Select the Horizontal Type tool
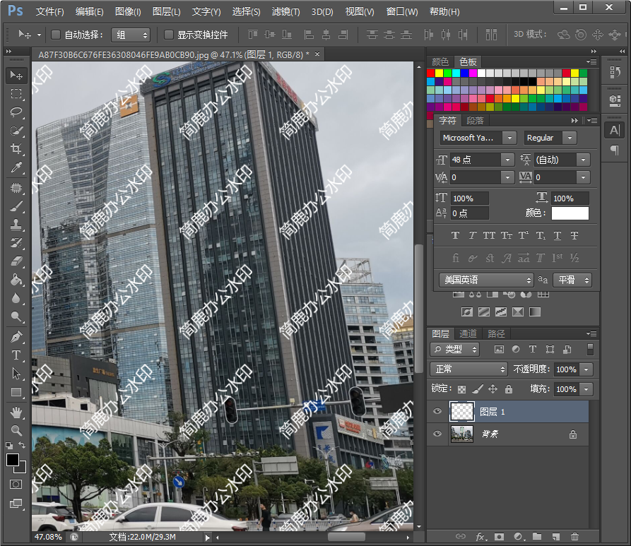Screen dimensions: 631x546 click(x=16, y=355)
